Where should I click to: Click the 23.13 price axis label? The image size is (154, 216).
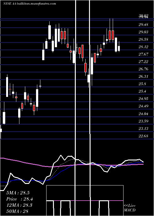[143, 129]
